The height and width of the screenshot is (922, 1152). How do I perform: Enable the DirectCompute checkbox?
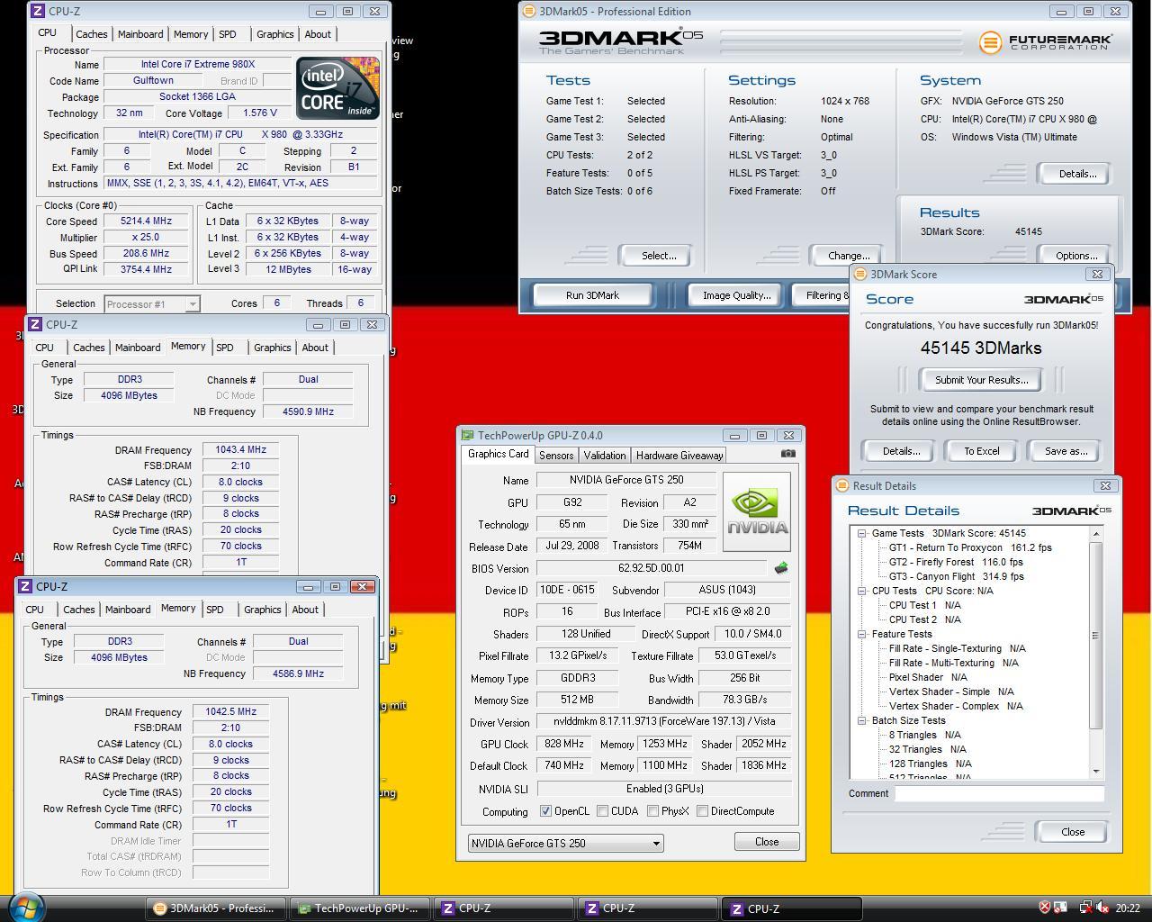(x=702, y=811)
